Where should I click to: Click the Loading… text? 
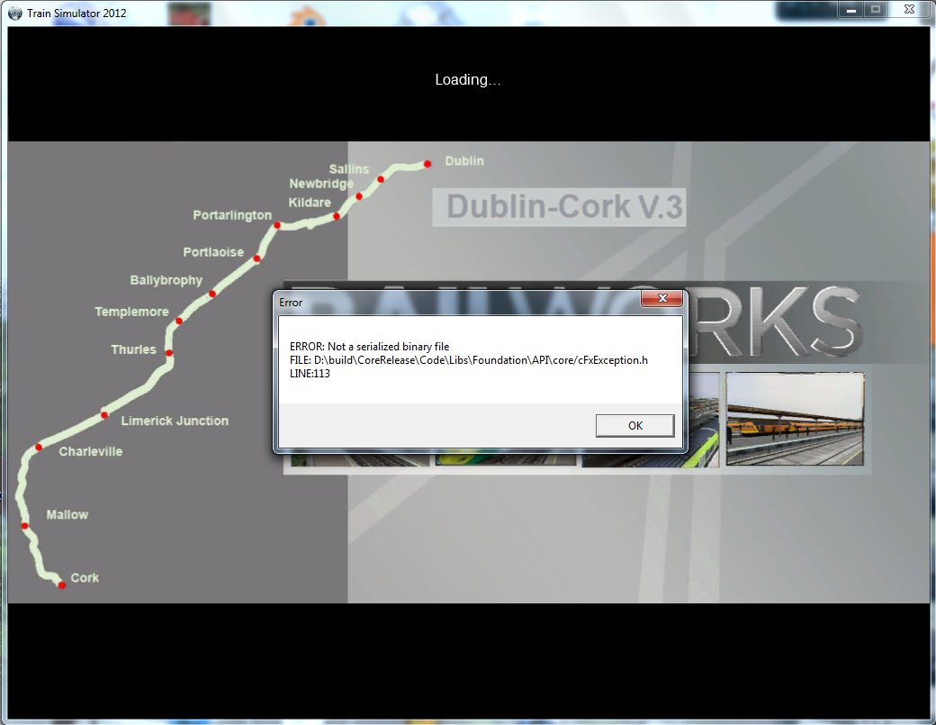[467, 79]
